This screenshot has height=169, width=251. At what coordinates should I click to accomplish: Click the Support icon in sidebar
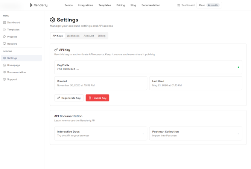coord(4,79)
